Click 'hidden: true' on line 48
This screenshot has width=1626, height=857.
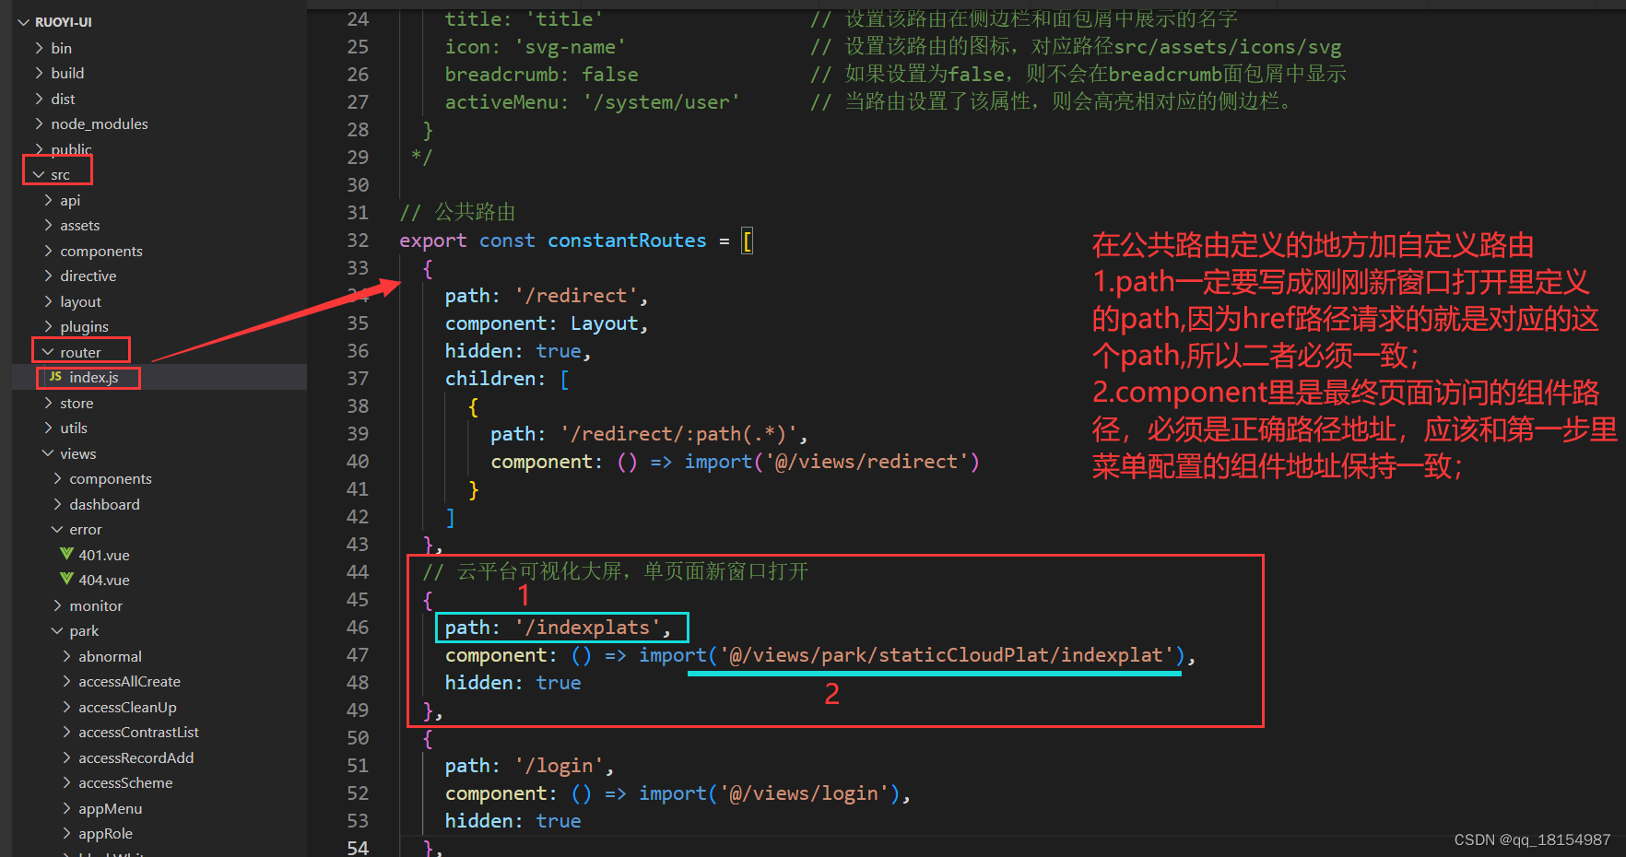pyautogui.click(x=513, y=683)
